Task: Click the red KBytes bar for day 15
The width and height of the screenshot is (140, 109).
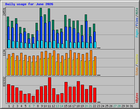Action: [x=66, y=92]
